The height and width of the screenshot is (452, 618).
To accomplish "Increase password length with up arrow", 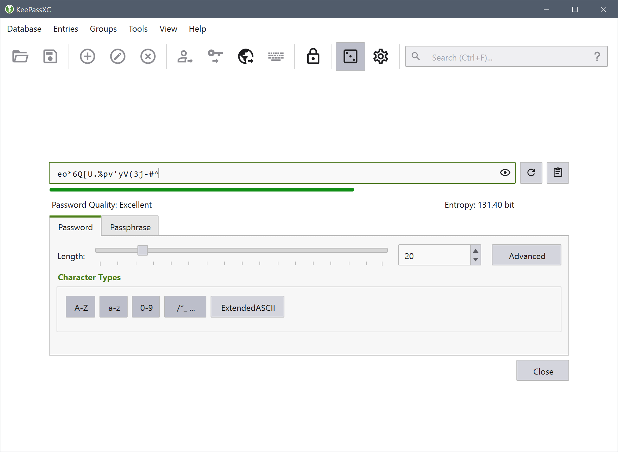I will click(476, 251).
